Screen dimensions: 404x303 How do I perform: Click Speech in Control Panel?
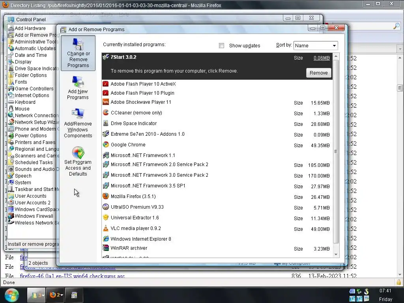(20, 176)
